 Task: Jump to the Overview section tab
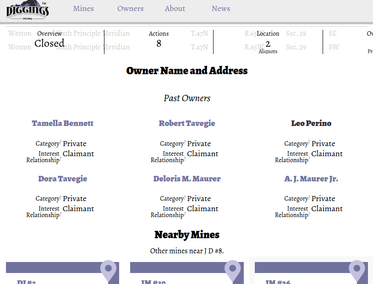click(49, 40)
